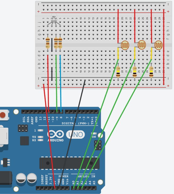Click the ICSP header near ON LED

pyautogui.click(x=98, y=145)
